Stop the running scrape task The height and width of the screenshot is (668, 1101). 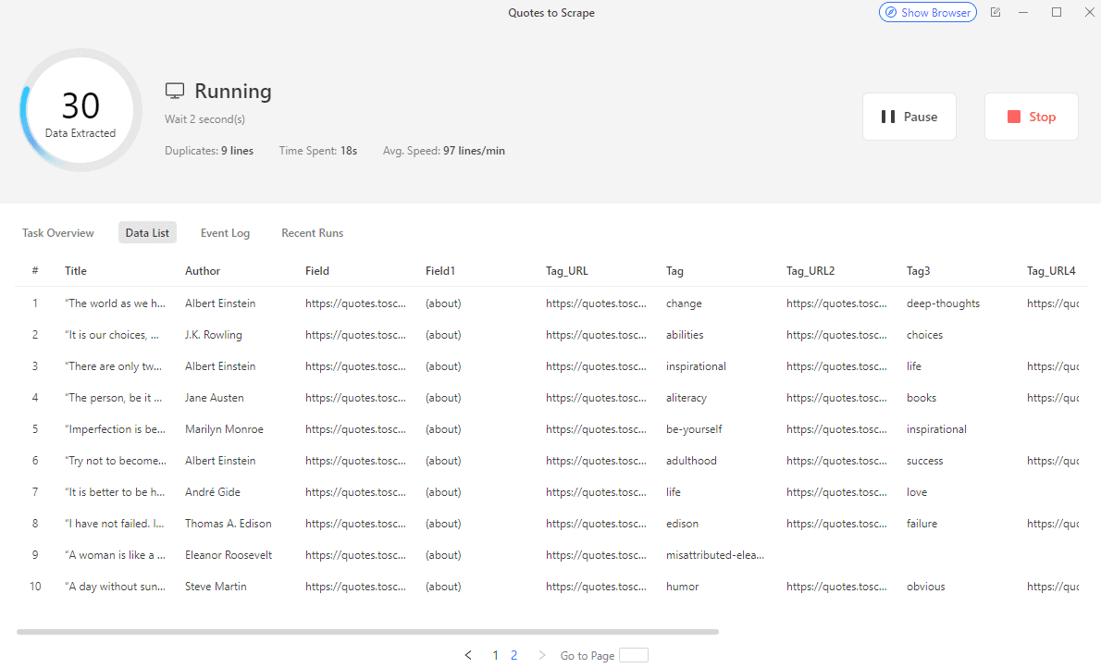[1031, 117]
